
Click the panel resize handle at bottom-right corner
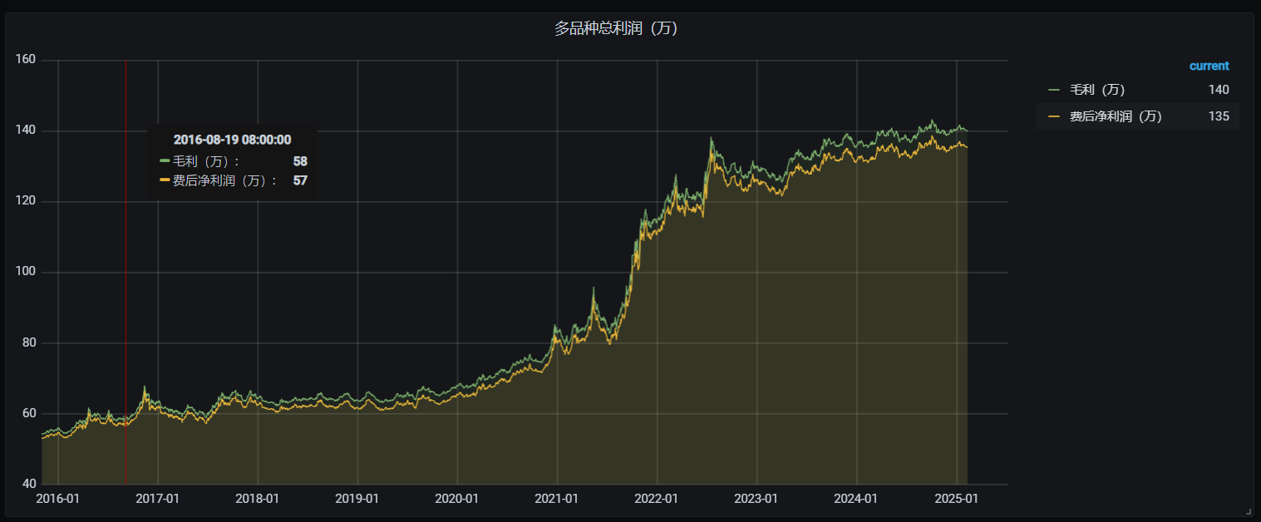point(1248,511)
